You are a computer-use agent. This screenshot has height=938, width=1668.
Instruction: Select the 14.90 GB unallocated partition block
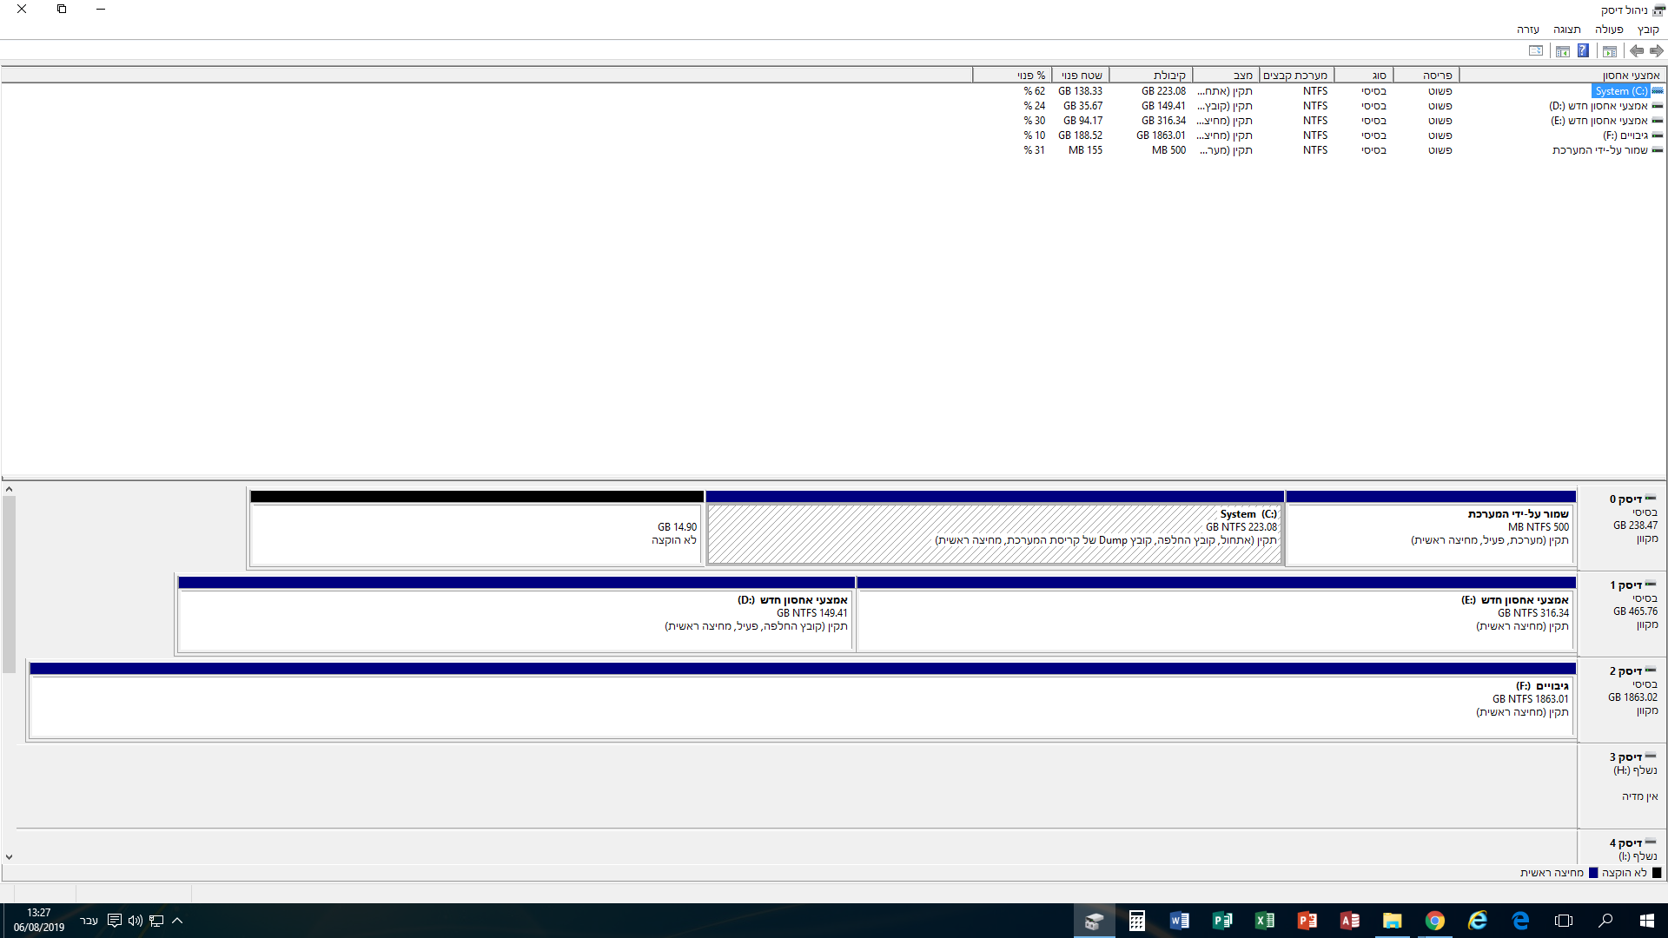click(476, 533)
